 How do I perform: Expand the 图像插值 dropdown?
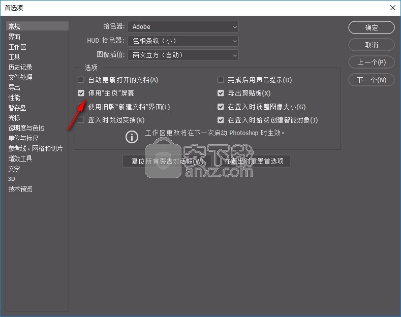click(x=183, y=55)
